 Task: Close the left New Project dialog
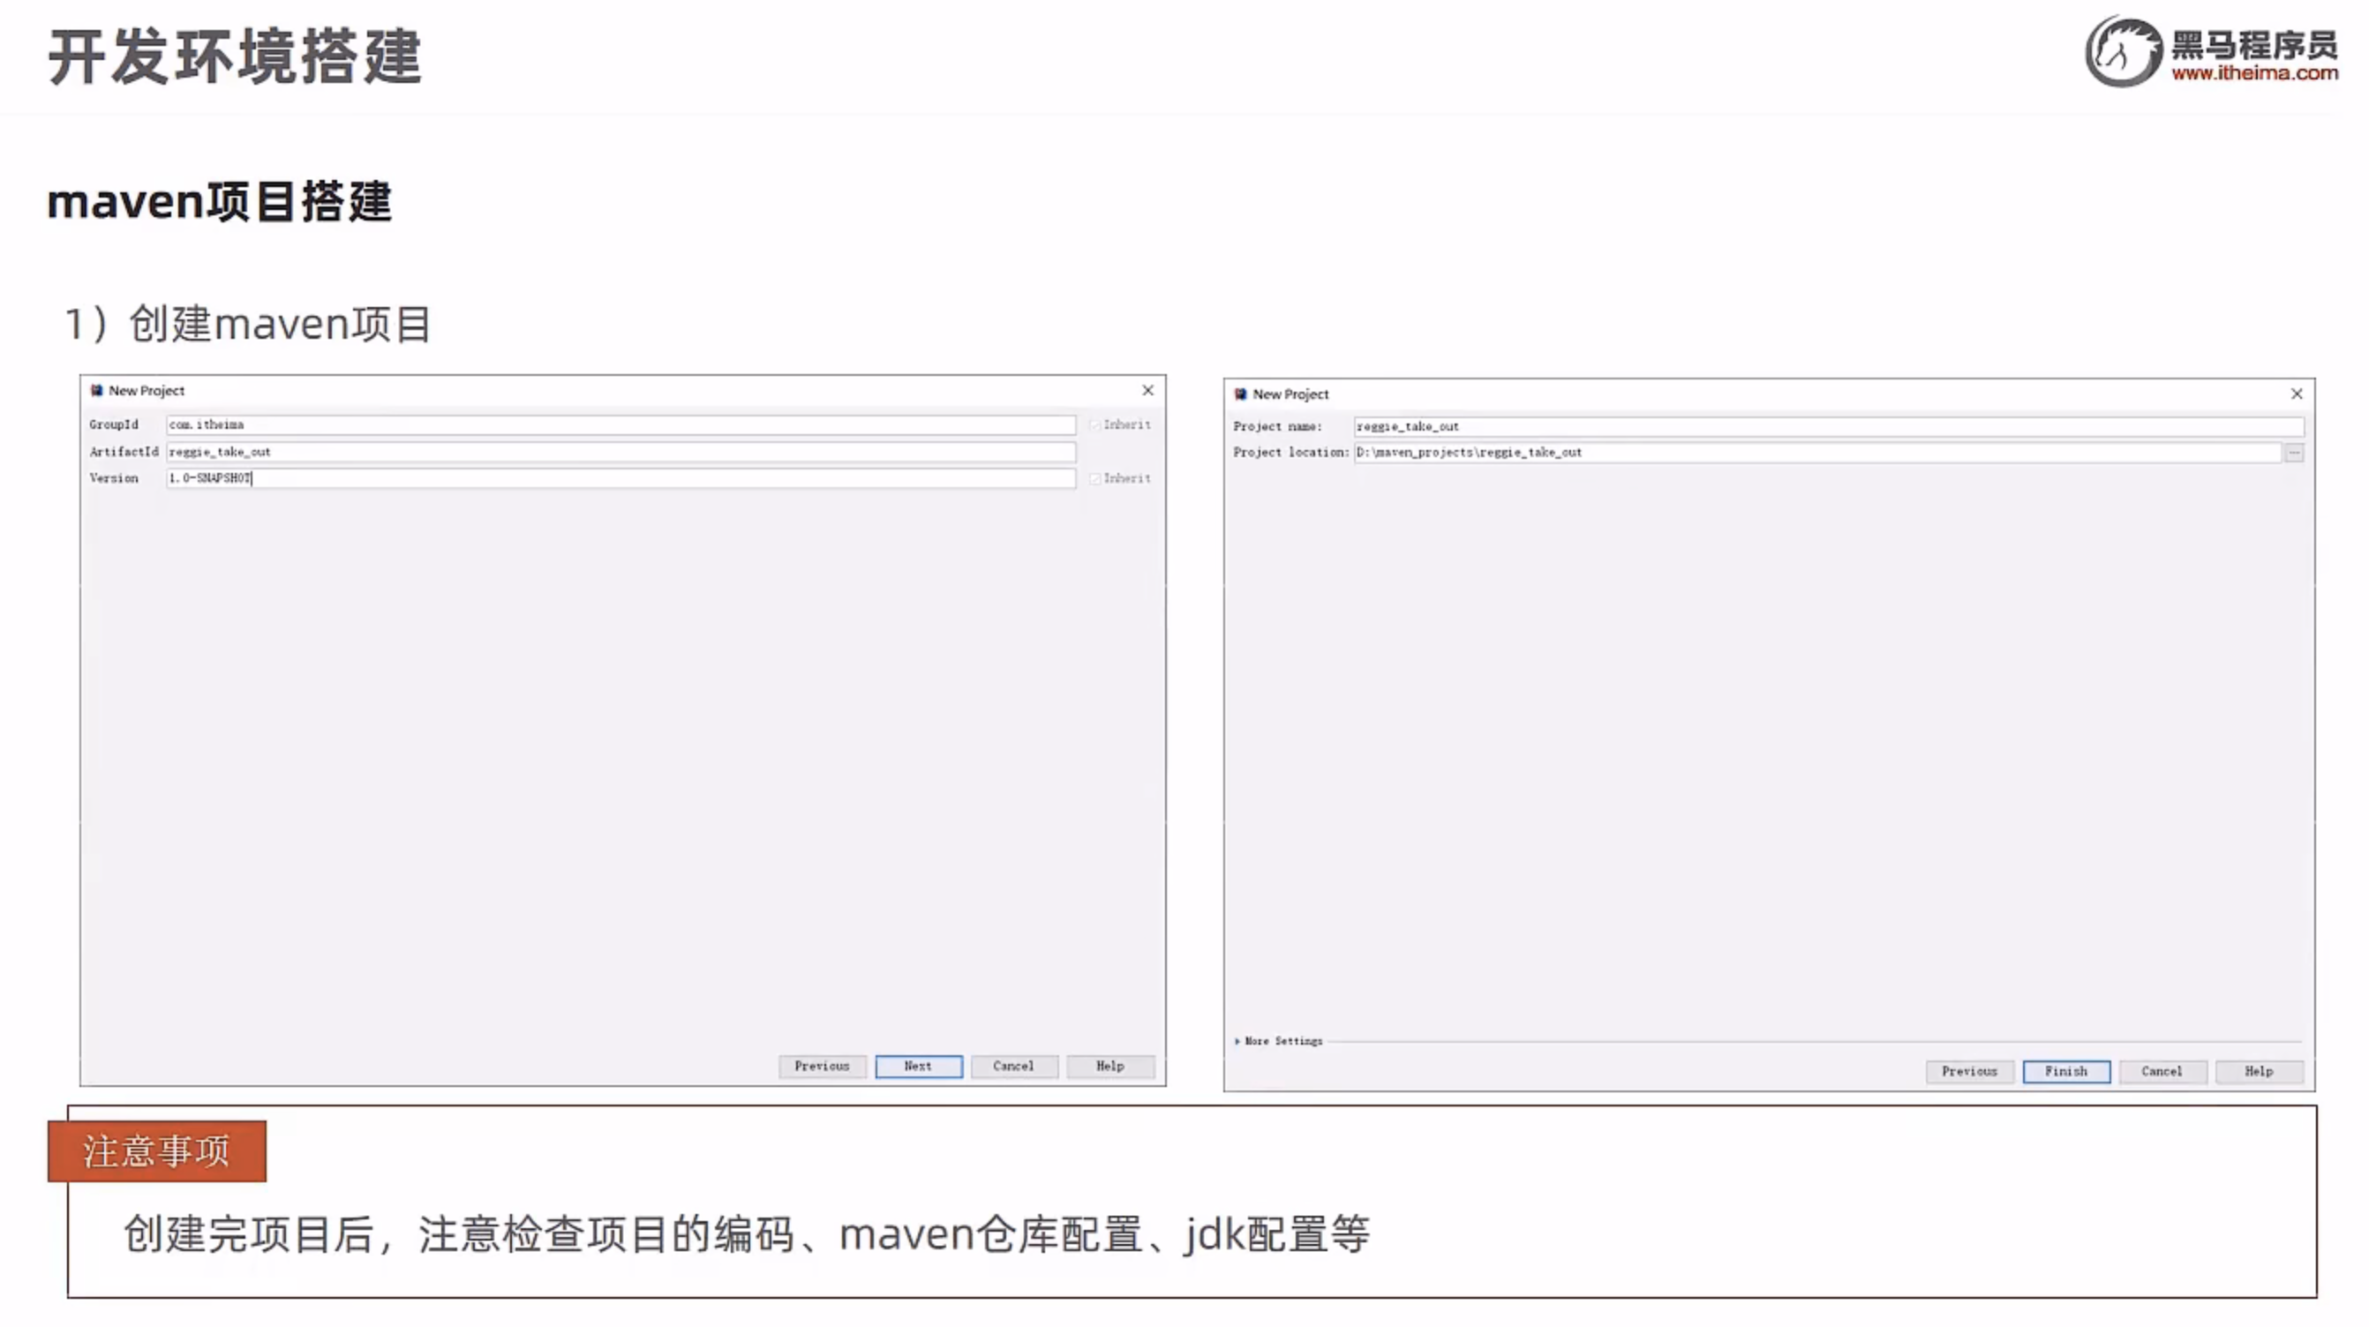pyautogui.click(x=1147, y=391)
